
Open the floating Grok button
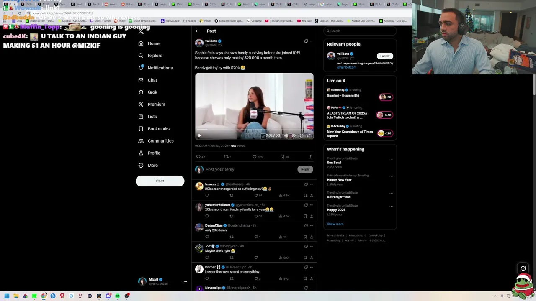pyautogui.click(x=523, y=269)
